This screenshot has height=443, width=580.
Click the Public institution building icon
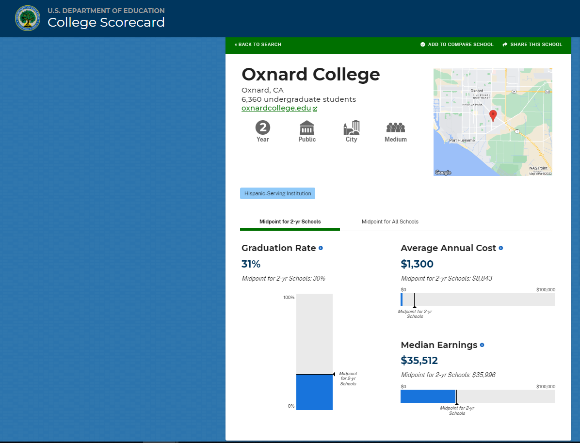tap(307, 127)
